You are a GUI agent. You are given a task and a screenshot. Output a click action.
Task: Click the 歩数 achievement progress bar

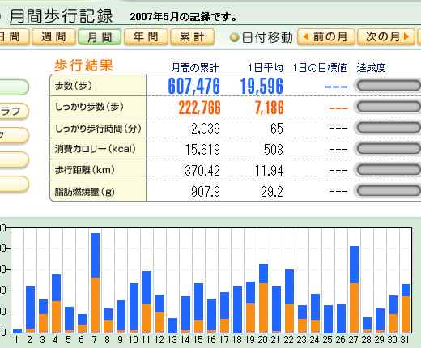coord(389,86)
